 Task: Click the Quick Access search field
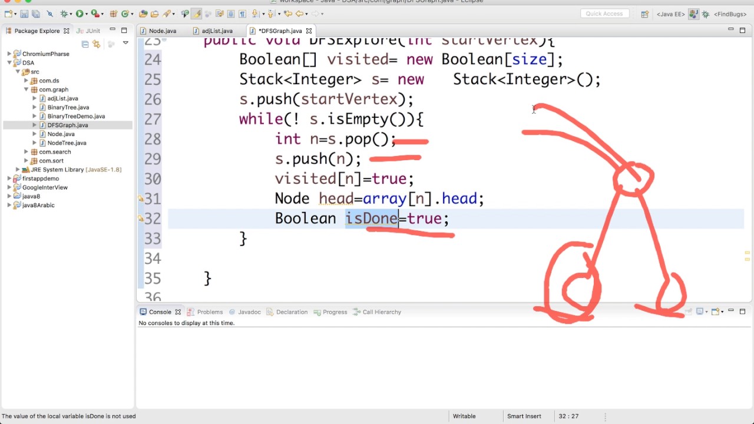[604, 14]
